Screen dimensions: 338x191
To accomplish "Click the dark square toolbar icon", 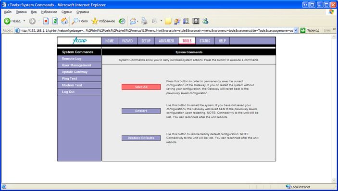I will [x=196, y=21].
